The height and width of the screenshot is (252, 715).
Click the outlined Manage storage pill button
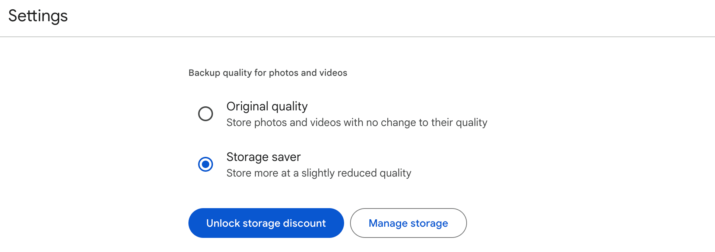coord(408,223)
